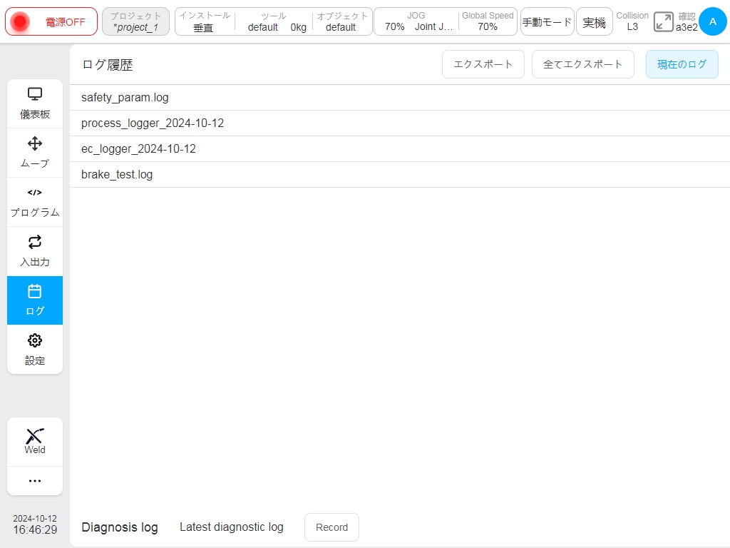Click the 16:46:29 date and time display
The height and width of the screenshot is (548, 730).
35,524
